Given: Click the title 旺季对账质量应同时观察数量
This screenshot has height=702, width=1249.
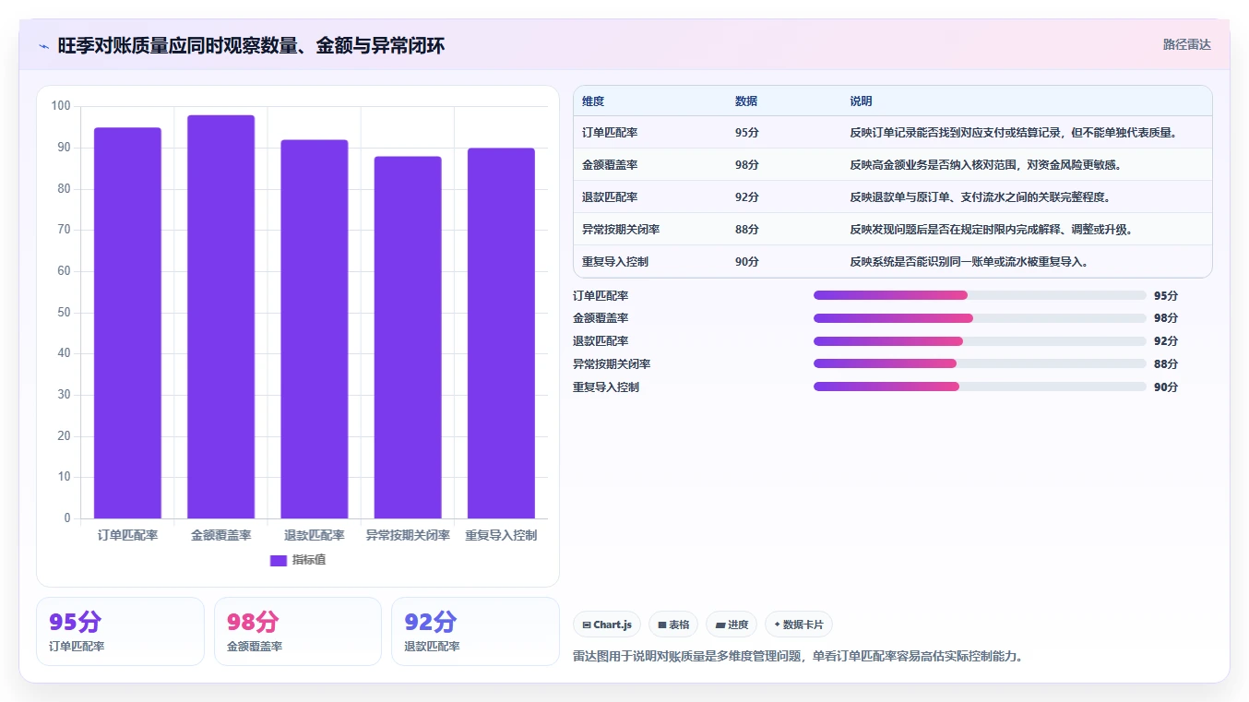Looking at the screenshot, I should [251, 46].
